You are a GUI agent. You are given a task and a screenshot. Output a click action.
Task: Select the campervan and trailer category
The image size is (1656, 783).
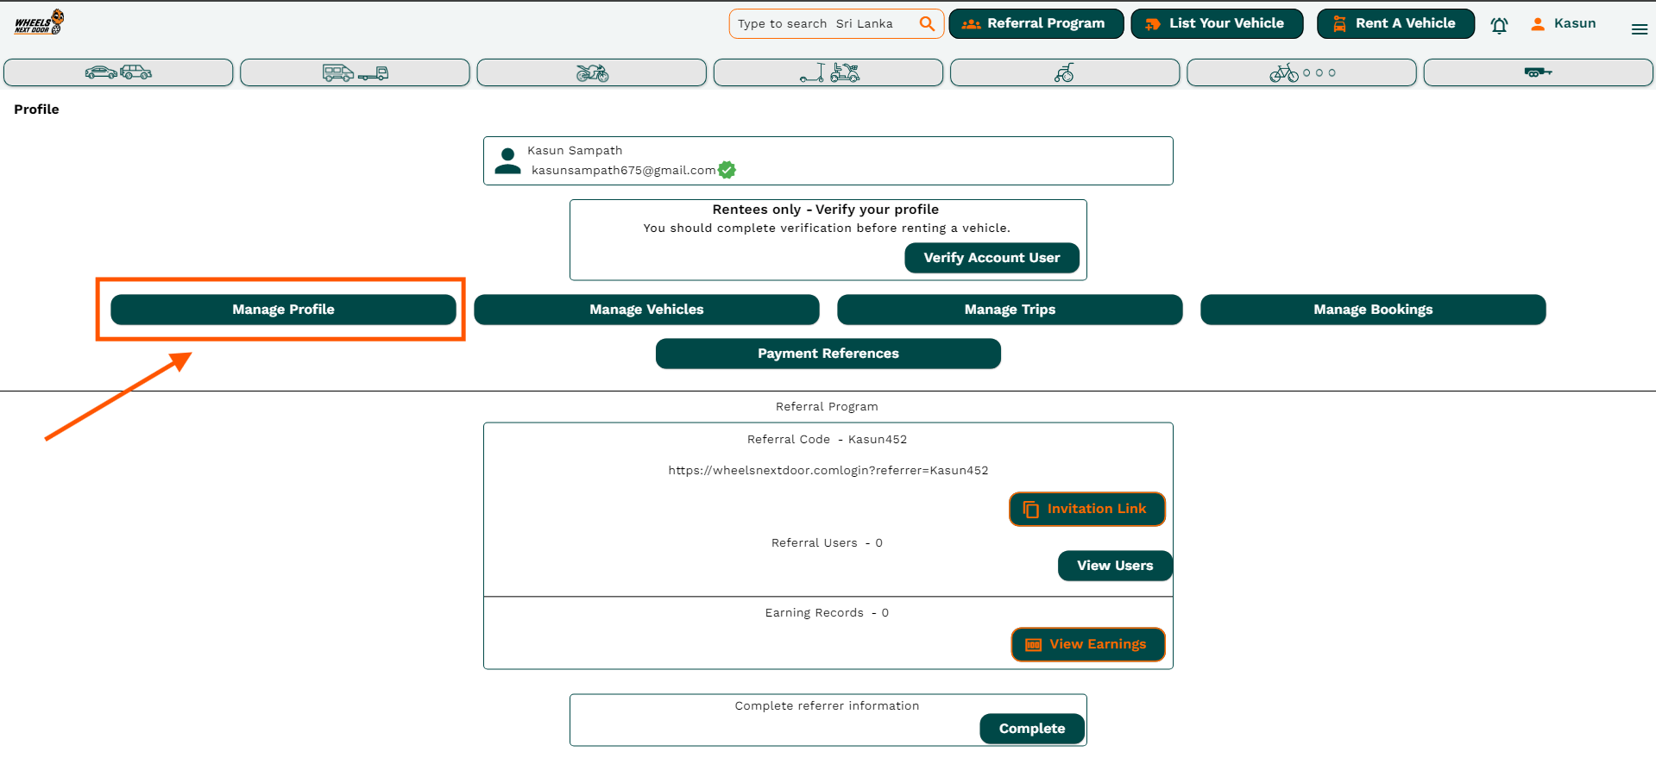(x=355, y=72)
